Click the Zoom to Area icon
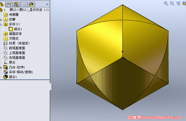The width and height of the screenshot is (186, 121). pos(172,3)
